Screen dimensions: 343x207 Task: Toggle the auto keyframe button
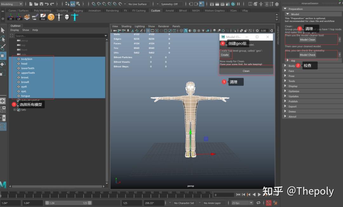pos(269,203)
